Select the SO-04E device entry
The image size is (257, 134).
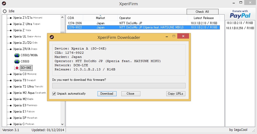tap(26, 68)
